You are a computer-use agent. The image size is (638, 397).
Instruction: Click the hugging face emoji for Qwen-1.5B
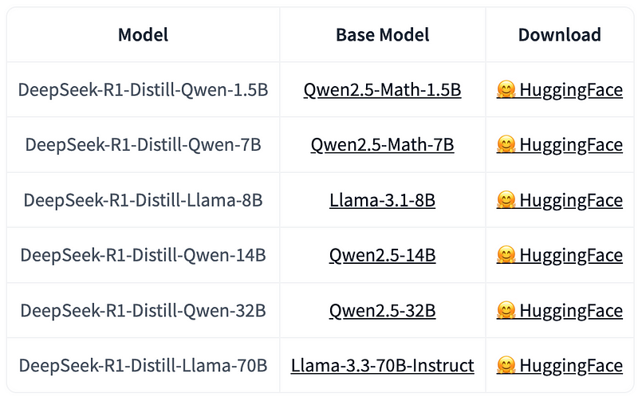coord(506,90)
